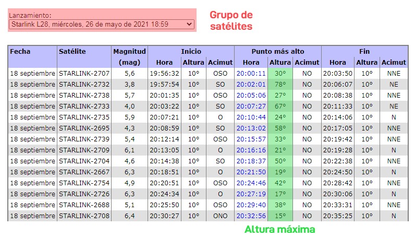415x238 pixels.
Task: Select the 20:18:37 highest point link
Action: point(251,161)
